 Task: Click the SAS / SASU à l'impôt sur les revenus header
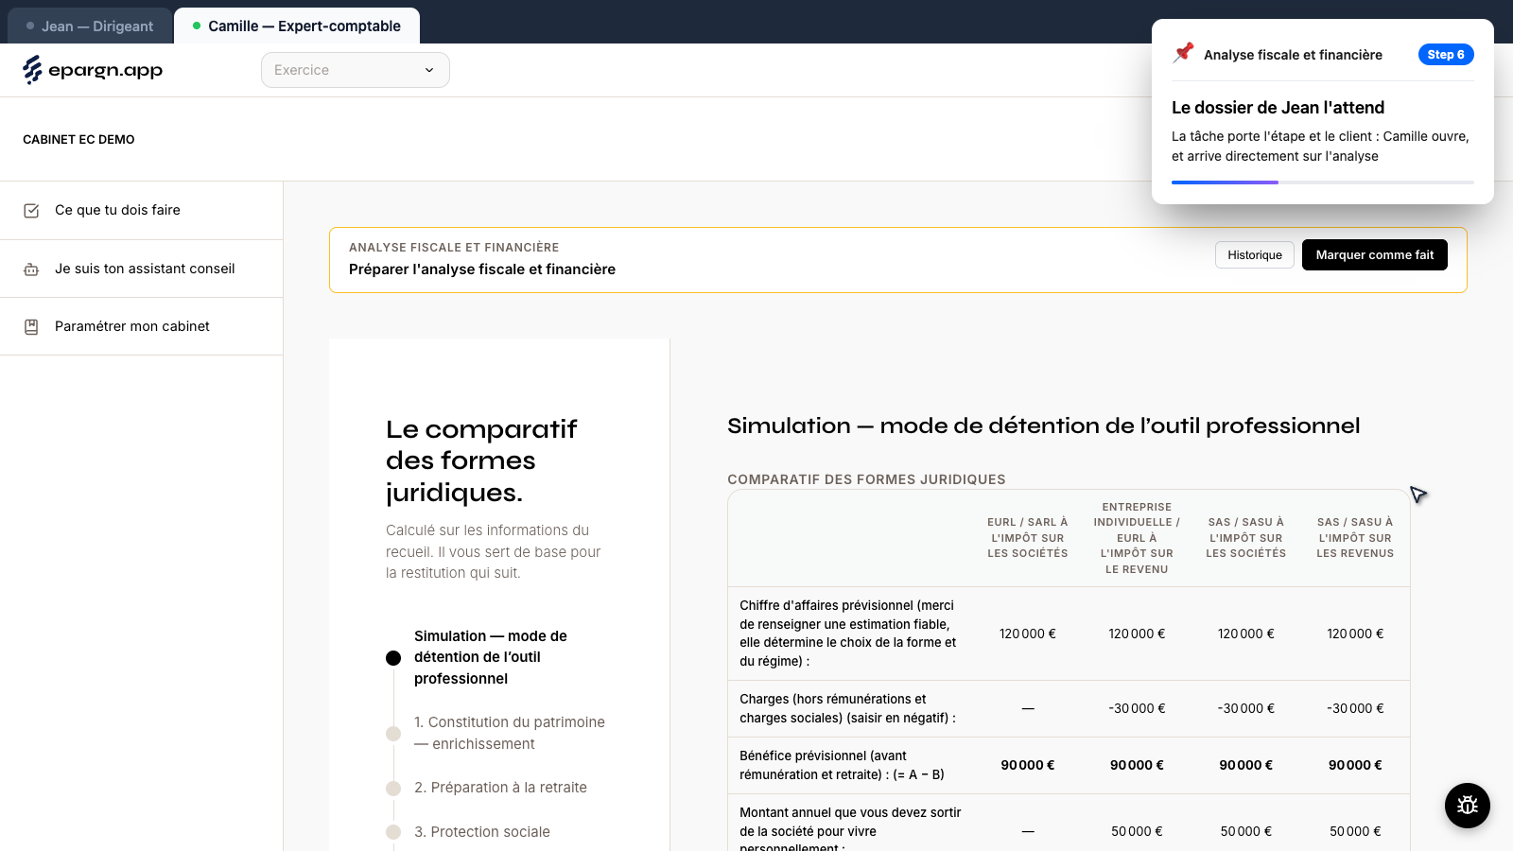[x=1355, y=537]
